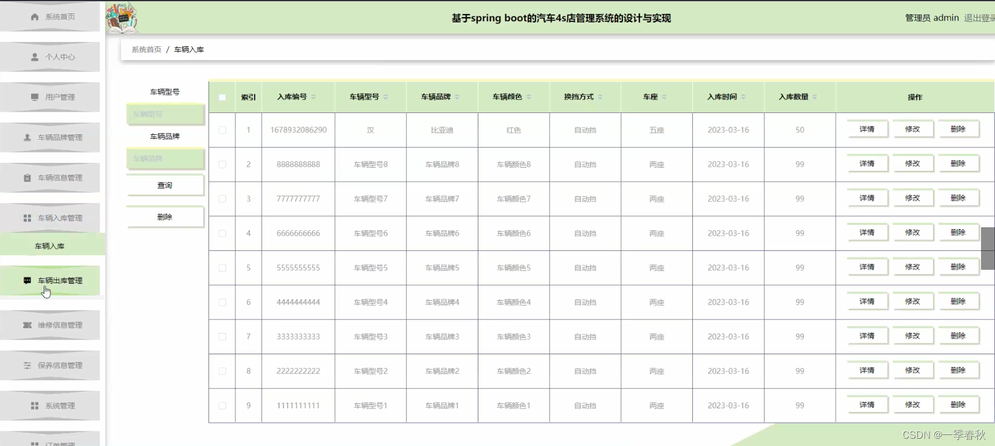Screen dimensions: 995x446
Task: Click the sliders icon beside 保养信息管理
Action: pos(27,366)
